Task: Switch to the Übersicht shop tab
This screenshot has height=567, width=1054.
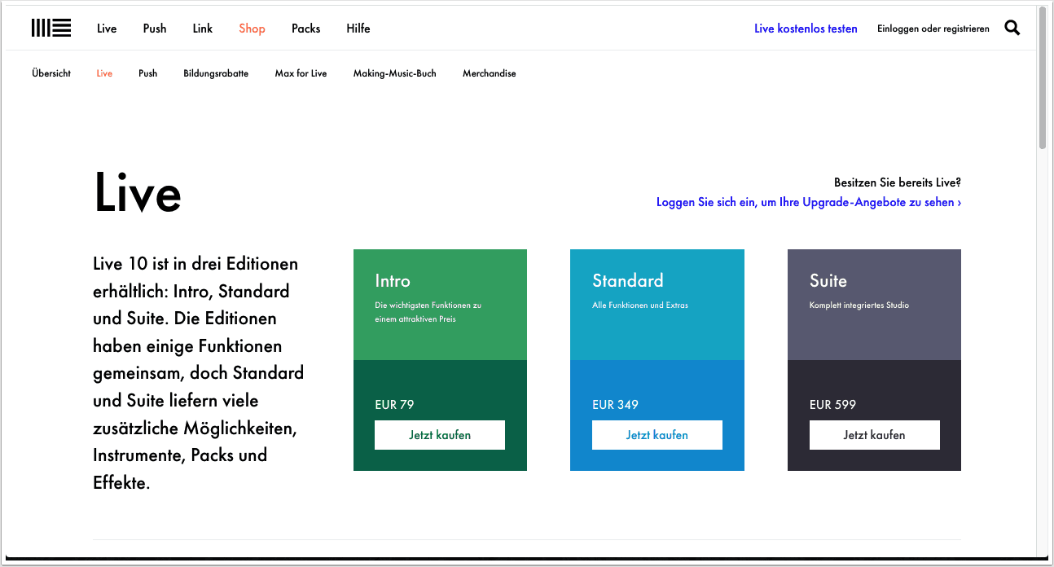Action: click(51, 73)
